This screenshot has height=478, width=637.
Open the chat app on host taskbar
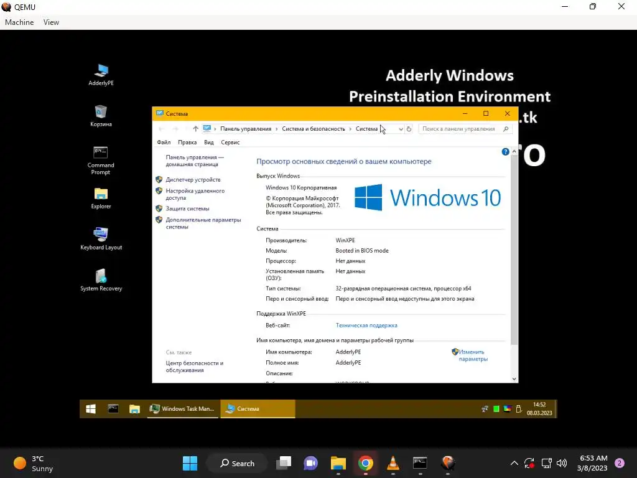click(x=311, y=463)
